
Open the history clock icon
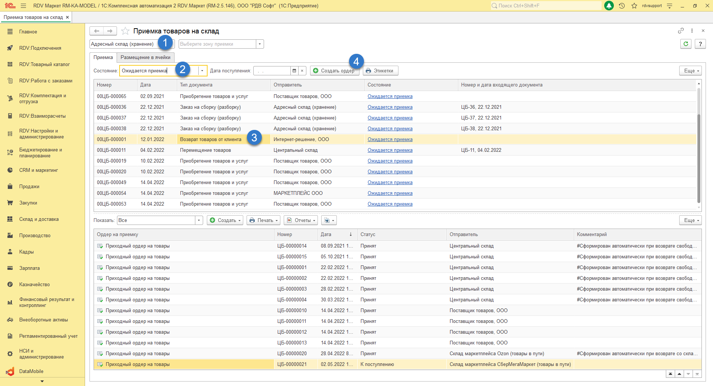point(622,6)
